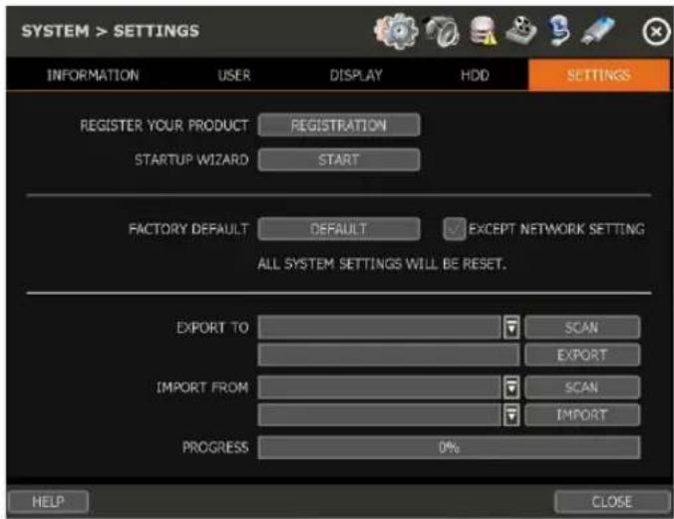
Task: Click the 'FACTORY DEFAULT' label
Action: [x=188, y=229]
